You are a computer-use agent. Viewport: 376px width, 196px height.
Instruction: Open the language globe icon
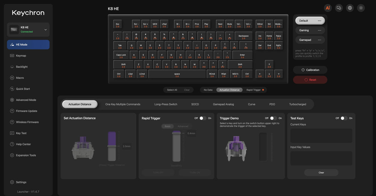[x=350, y=8]
